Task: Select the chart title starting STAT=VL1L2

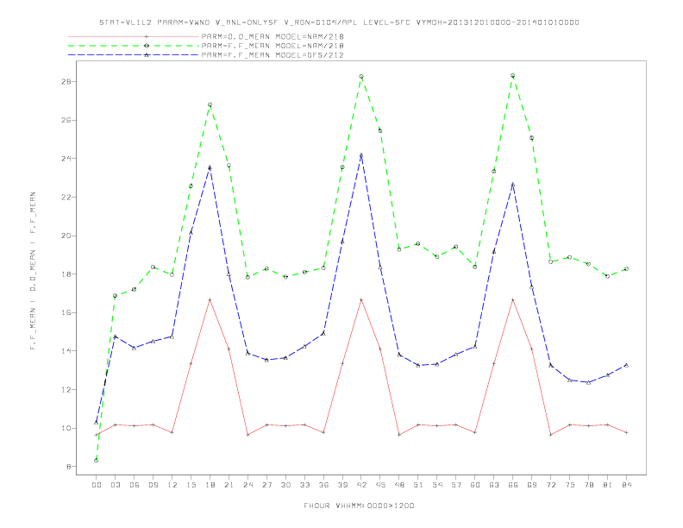Action: point(339,22)
